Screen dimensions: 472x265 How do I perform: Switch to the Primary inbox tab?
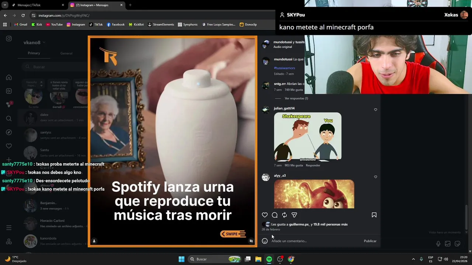pos(34,53)
